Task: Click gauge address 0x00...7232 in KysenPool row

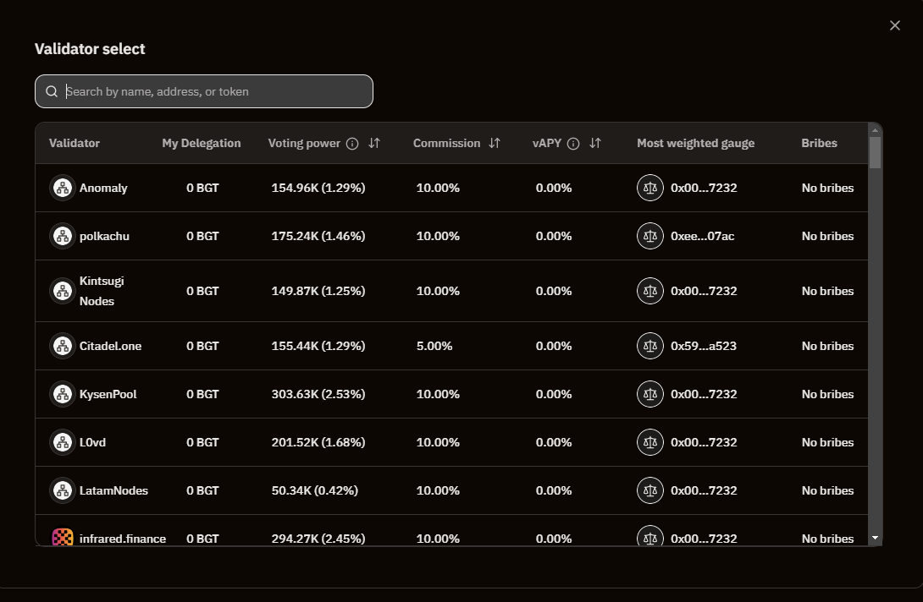Action: tap(704, 395)
